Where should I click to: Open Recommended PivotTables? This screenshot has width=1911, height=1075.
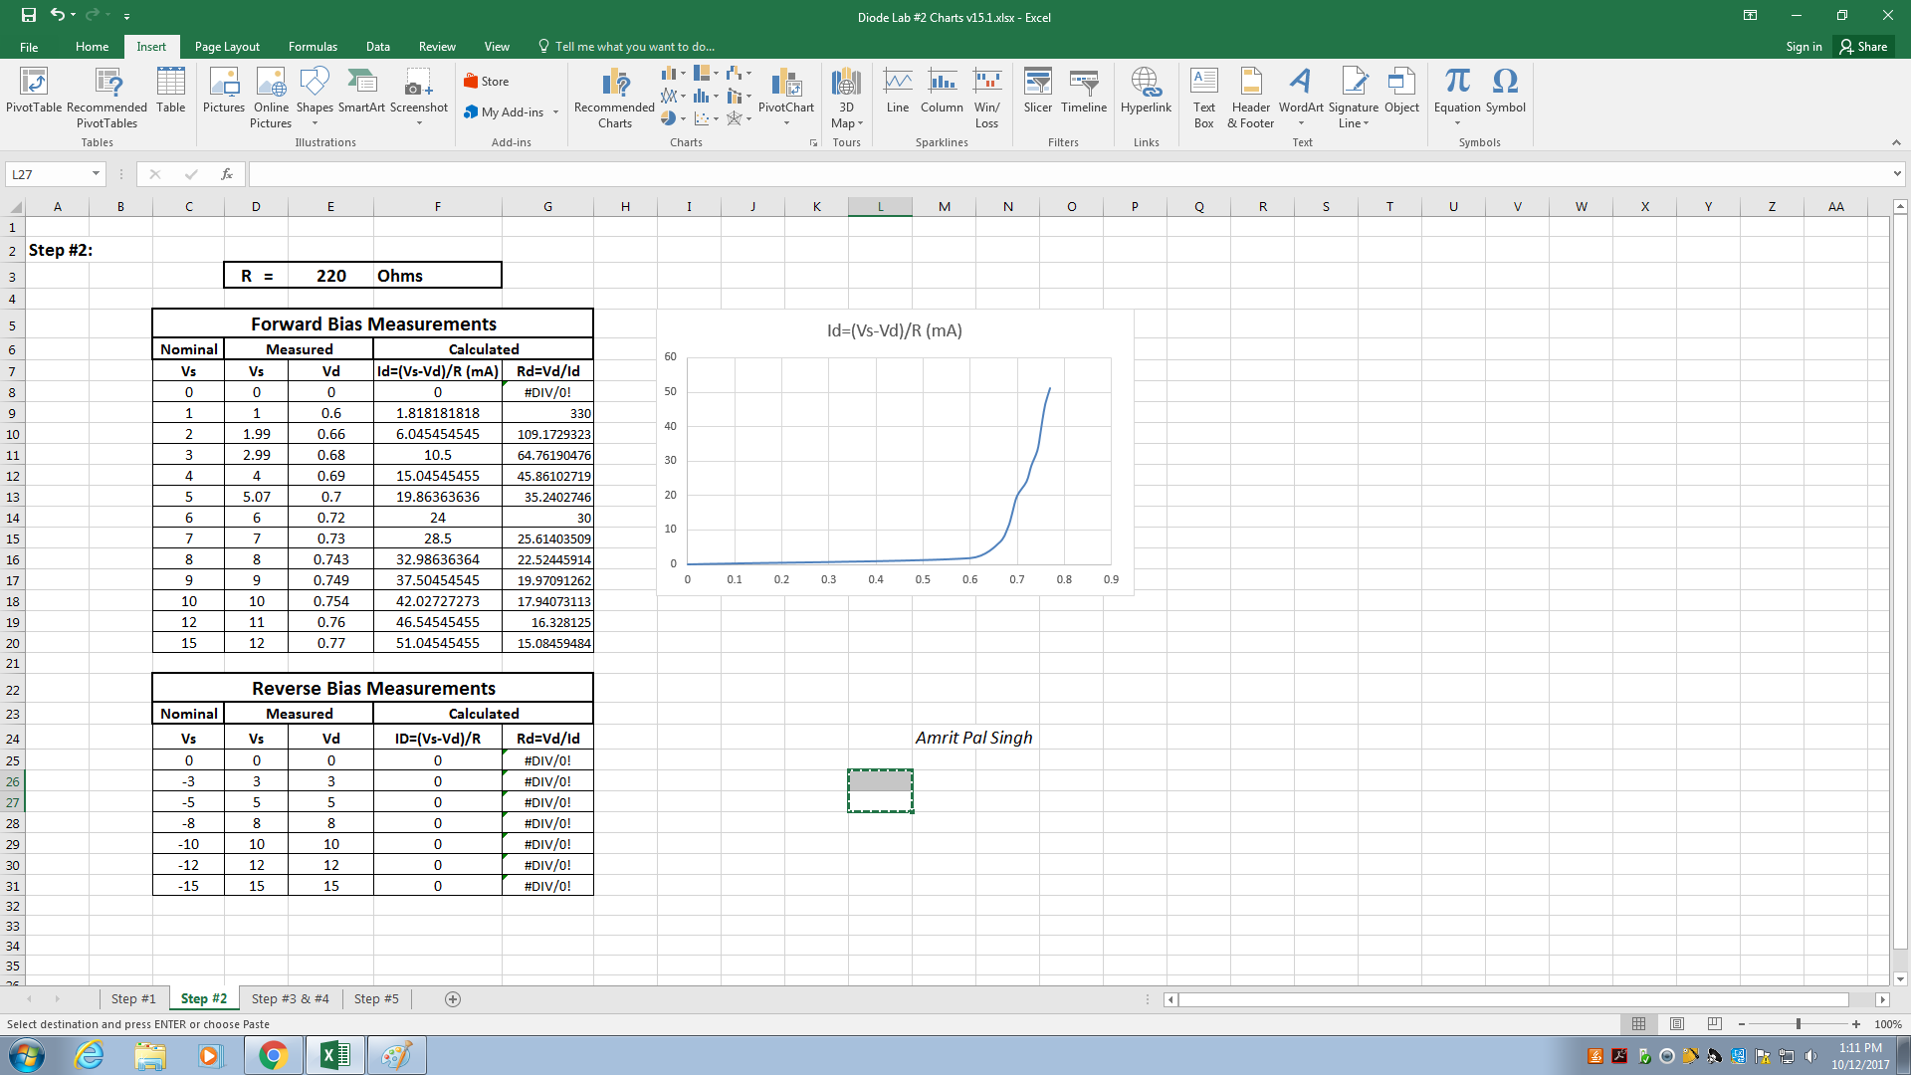[106, 97]
